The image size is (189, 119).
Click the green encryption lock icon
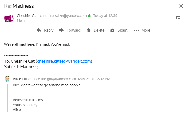[x=89, y=16]
